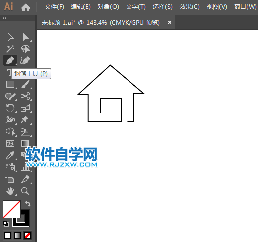Collapse the toolbar with double arrows
Image resolution: width=258 pixels, height=242 pixels.
pos(5,18)
